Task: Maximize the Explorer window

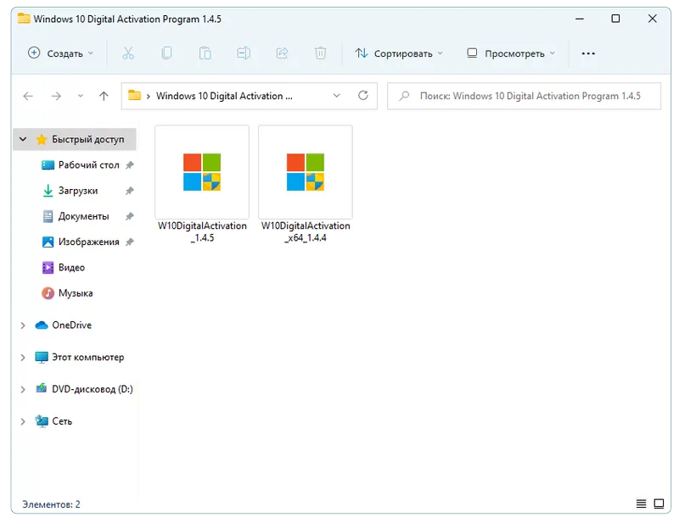Action: point(615,19)
